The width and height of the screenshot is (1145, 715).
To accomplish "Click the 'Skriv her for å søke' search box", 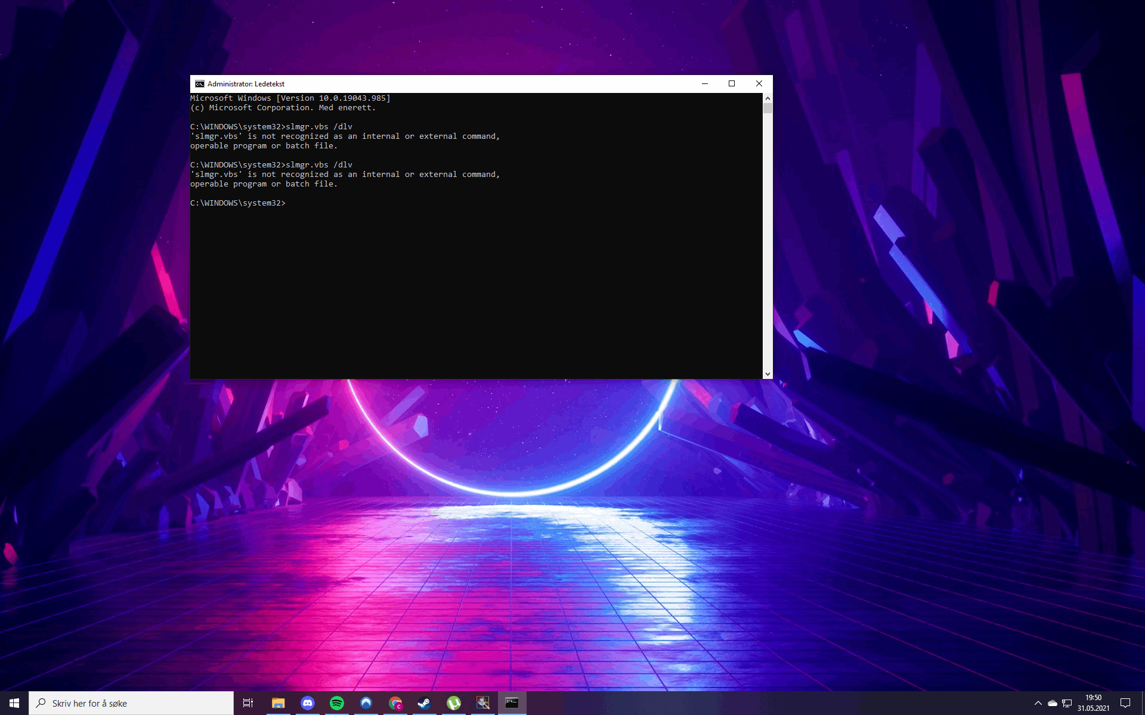I will click(x=131, y=703).
